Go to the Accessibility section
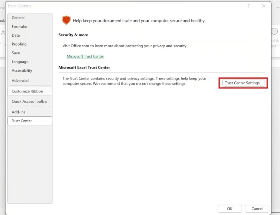The width and height of the screenshot is (280, 215). pos(22,70)
